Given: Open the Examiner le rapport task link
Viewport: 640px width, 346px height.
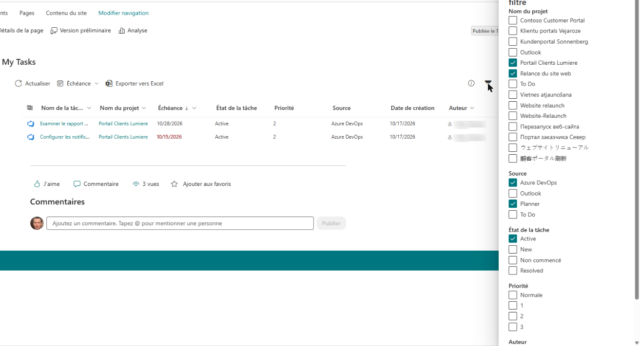Looking at the screenshot, I should 64,124.
